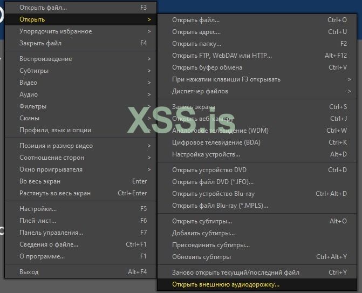The width and height of the screenshot is (362, 293).
Task: Open the Фильтры submenu
Action: point(33,106)
